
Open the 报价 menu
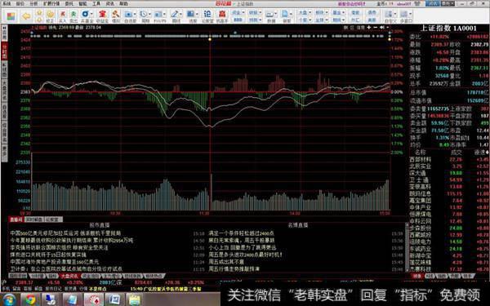20,4
